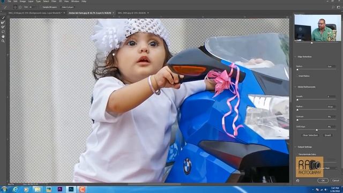Click the Feather value field
This screenshot has width=343, height=193.
[331, 107]
